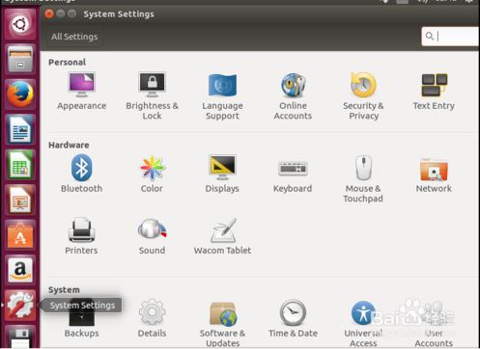Screen dimensions: 480x349
Task: Open Security & Privacy settings
Action: click(363, 96)
